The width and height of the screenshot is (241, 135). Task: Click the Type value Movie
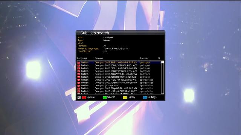pyautogui.click(x=107, y=40)
